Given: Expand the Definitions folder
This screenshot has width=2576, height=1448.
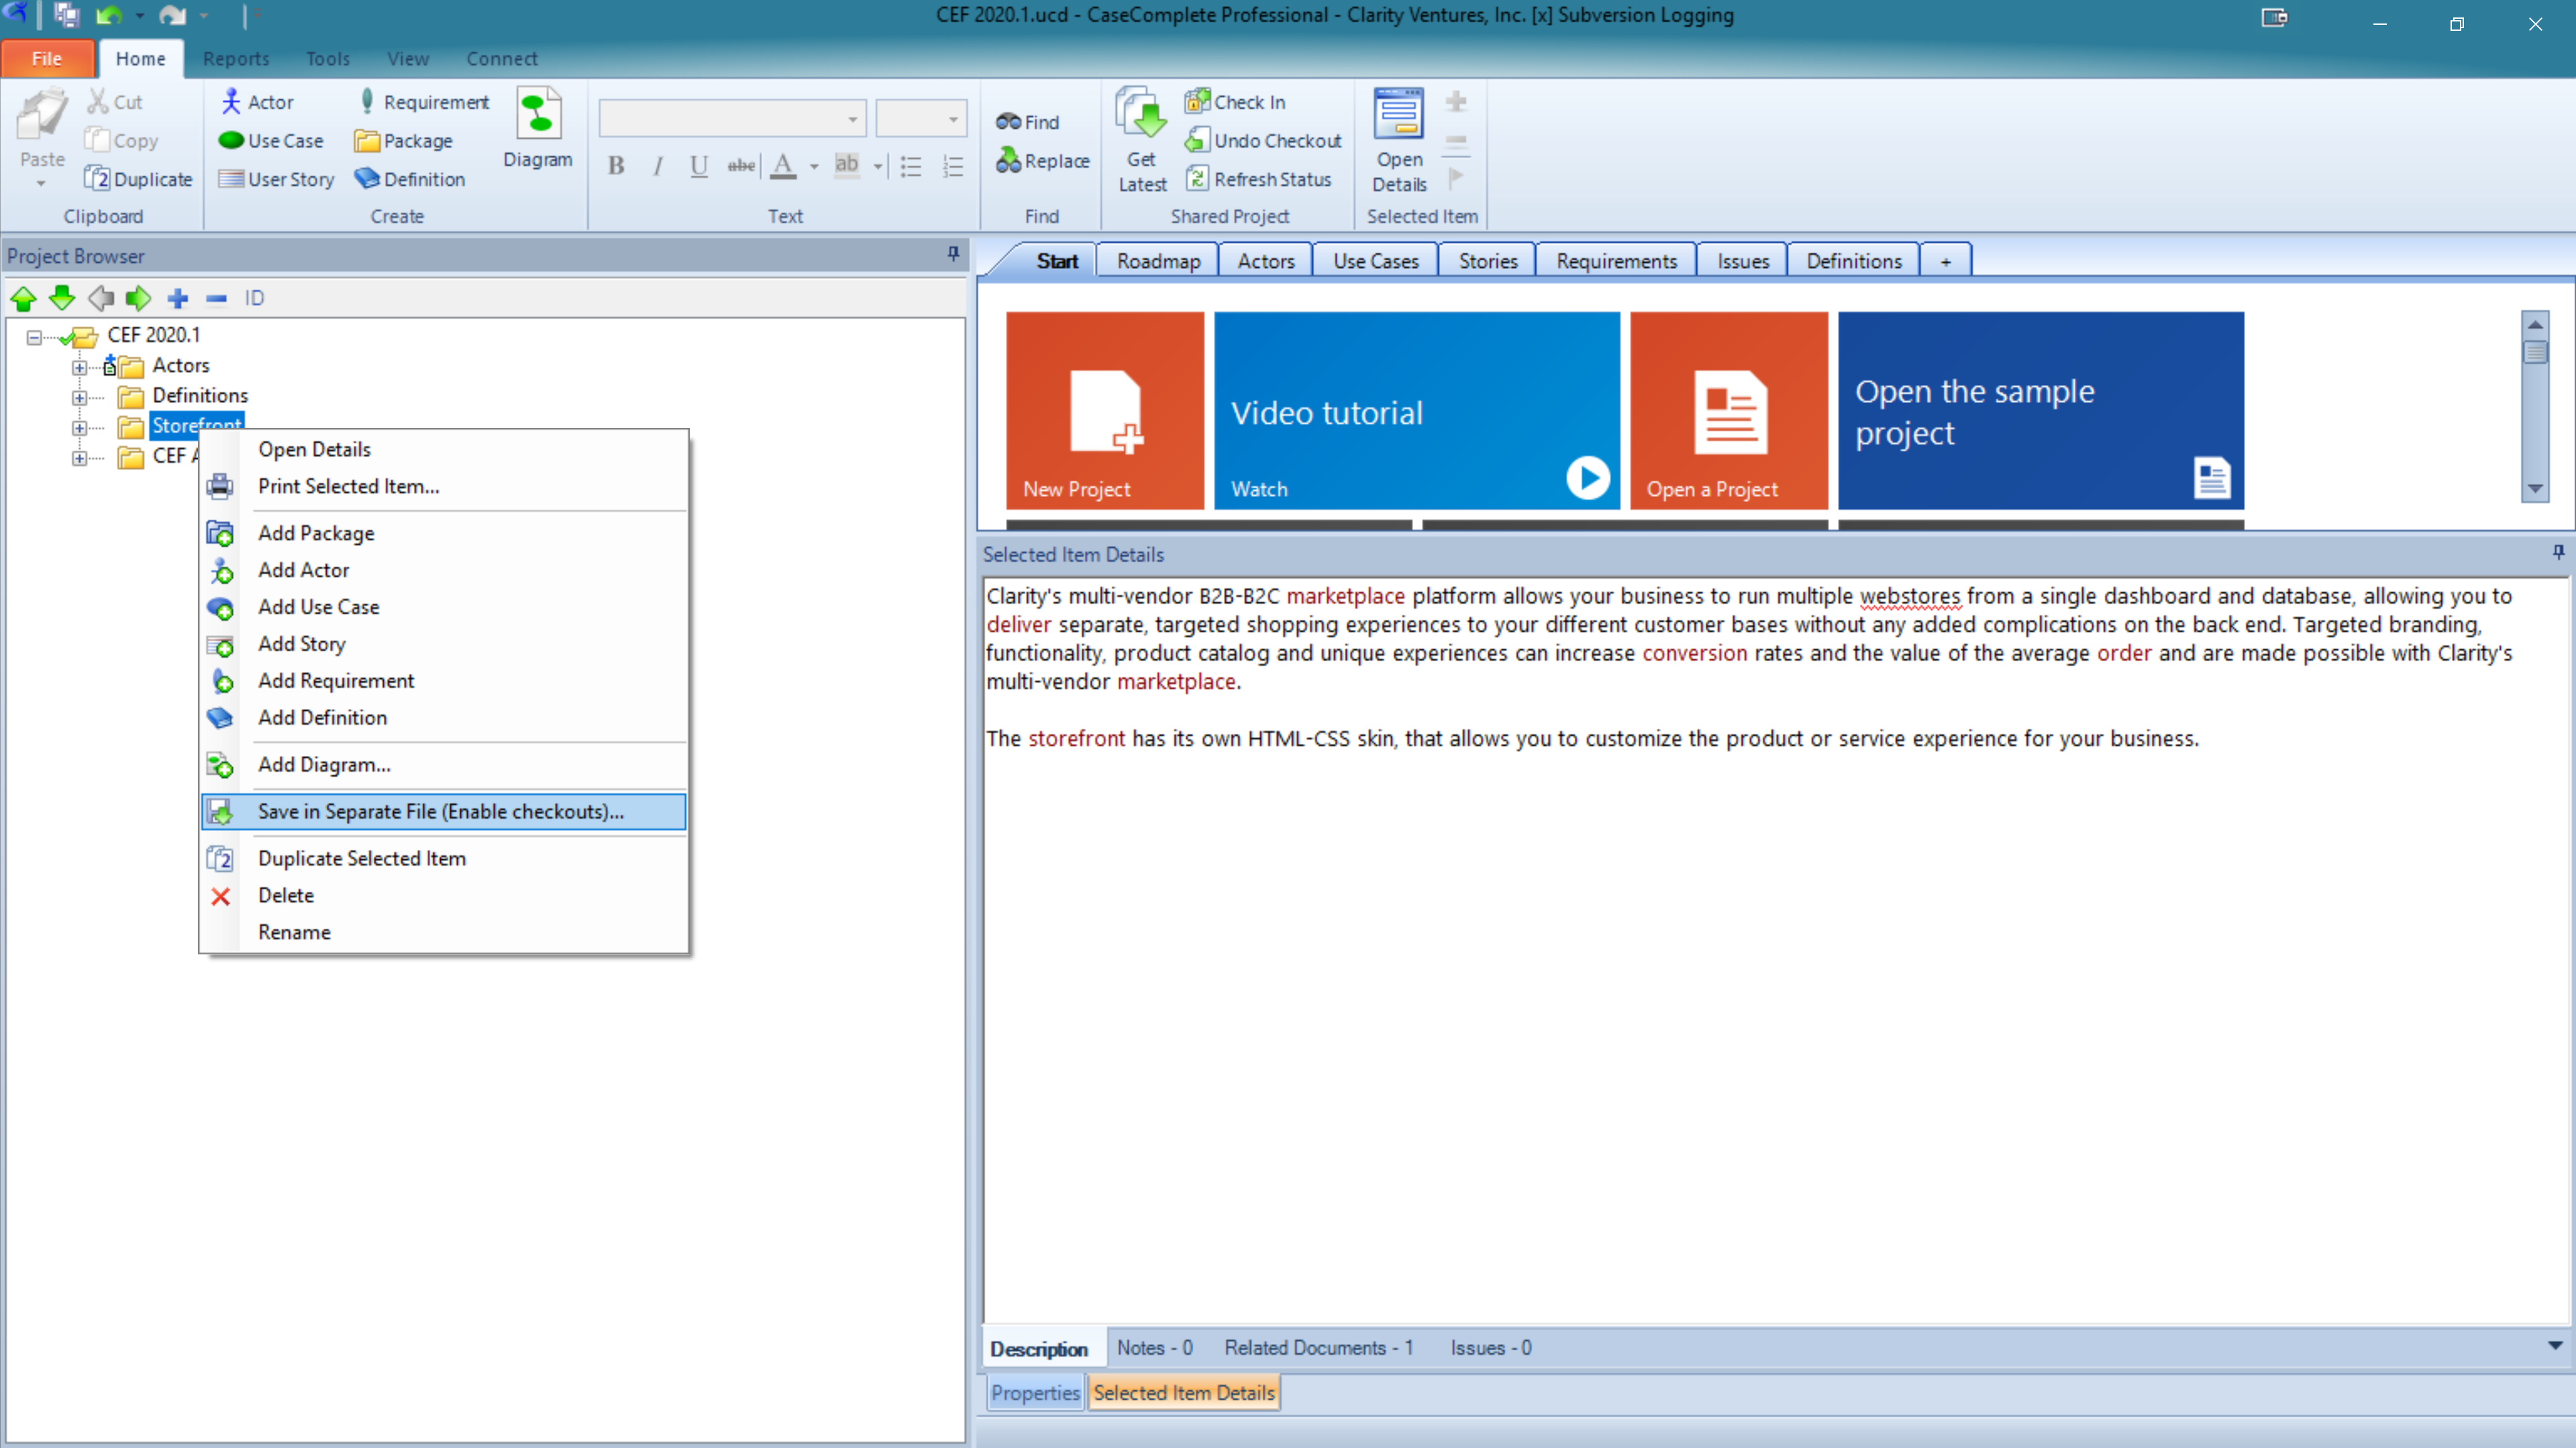Looking at the screenshot, I should click(x=79, y=397).
